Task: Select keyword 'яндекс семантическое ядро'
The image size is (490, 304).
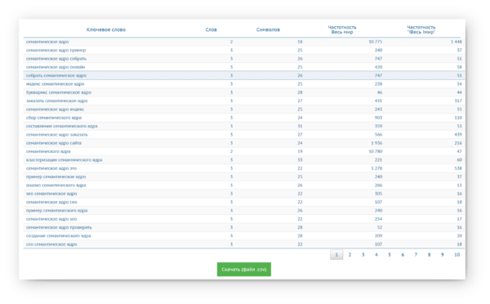Action: tap(55, 84)
